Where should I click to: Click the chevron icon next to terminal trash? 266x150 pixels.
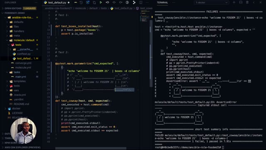click(254, 2)
